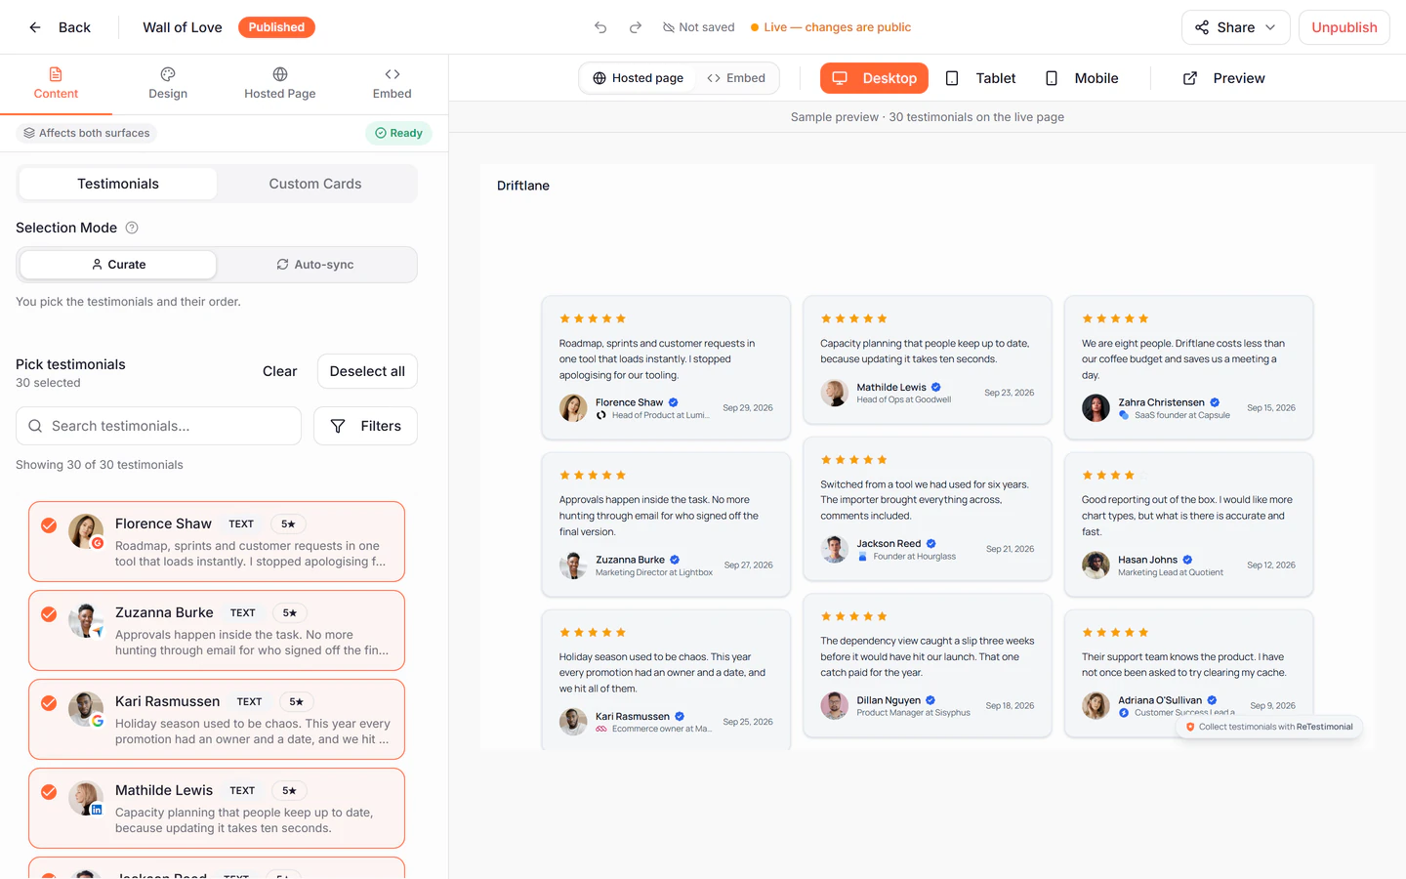Click the undo arrow icon
This screenshot has height=879, width=1406.
(600, 27)
